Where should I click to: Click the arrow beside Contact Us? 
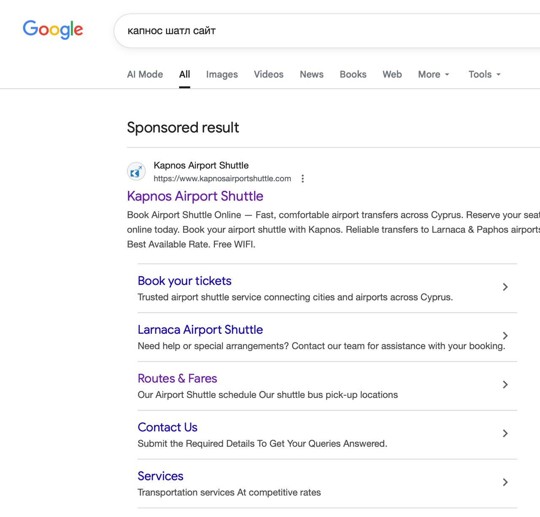(x=505, y=434)
